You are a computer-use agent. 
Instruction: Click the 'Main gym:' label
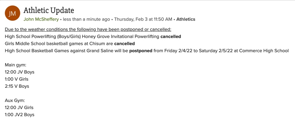pyautogui.click(x=16, y=65)
